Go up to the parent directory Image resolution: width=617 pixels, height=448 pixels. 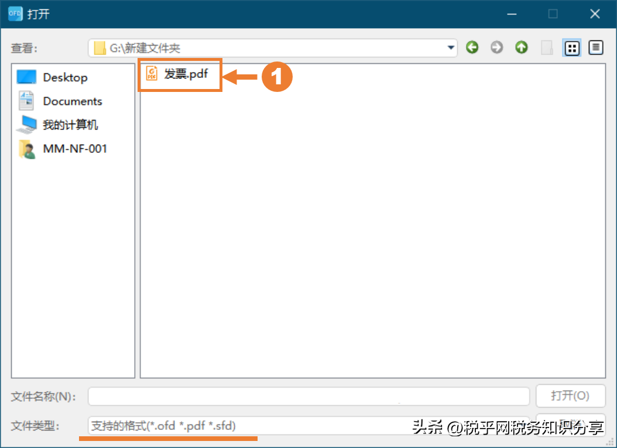click(522, 47)
